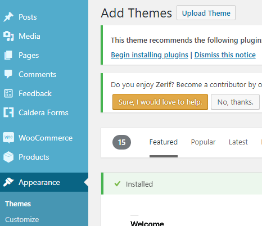Select the Comments speech bubble icon

coord(8,74)
